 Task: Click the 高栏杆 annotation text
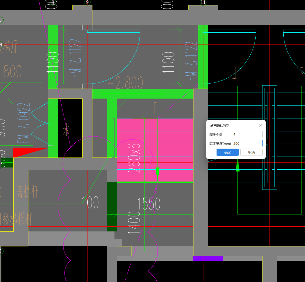(x=27, y=191)
